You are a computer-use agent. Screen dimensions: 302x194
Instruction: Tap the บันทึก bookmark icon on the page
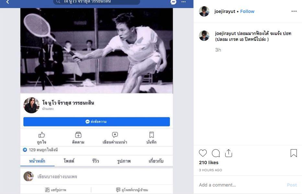tap(151, 135)
